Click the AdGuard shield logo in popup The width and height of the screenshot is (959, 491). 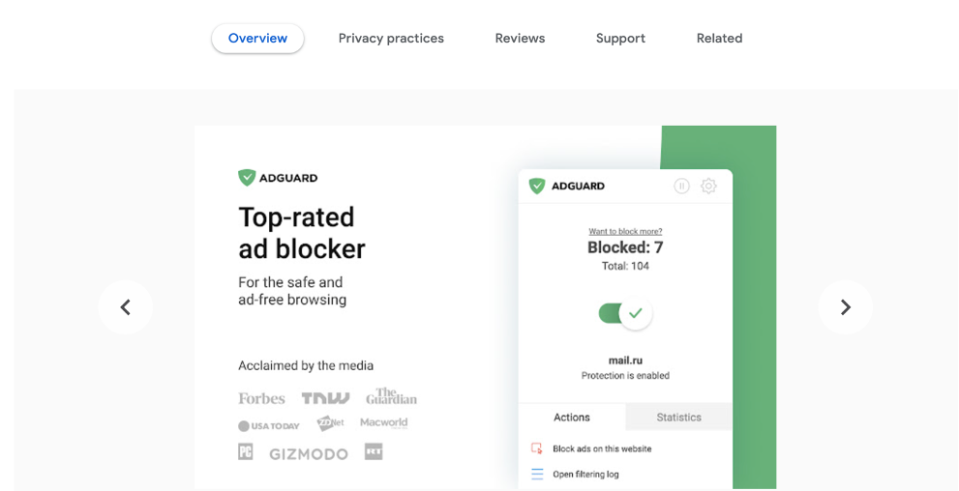click(x=537, y=186)
